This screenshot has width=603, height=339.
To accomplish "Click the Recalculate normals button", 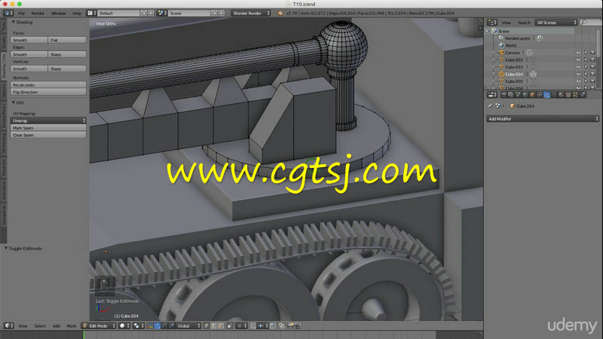I will coord(48,84).
